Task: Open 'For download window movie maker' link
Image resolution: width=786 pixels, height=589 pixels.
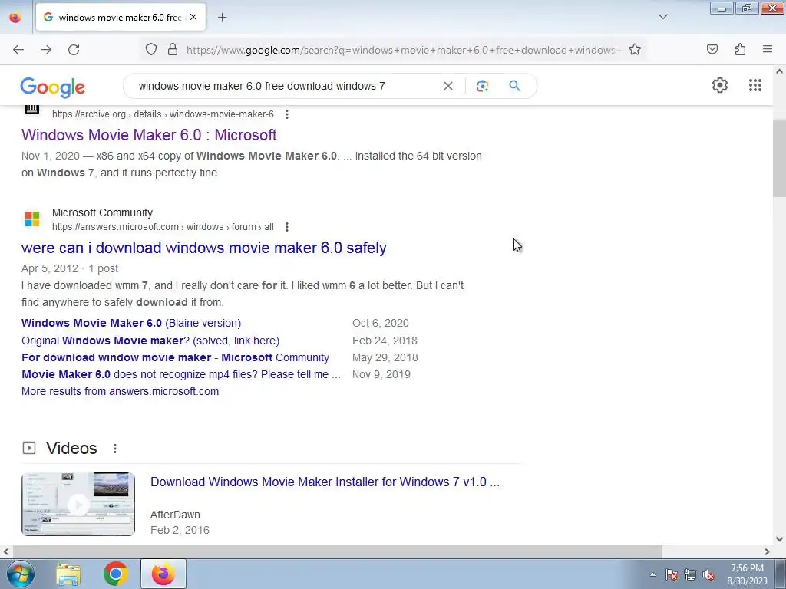Action: point(176,357)
